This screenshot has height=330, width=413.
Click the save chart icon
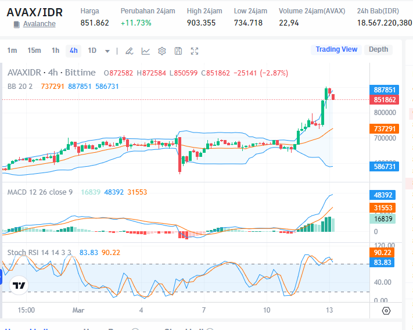(x=178, y=51)
